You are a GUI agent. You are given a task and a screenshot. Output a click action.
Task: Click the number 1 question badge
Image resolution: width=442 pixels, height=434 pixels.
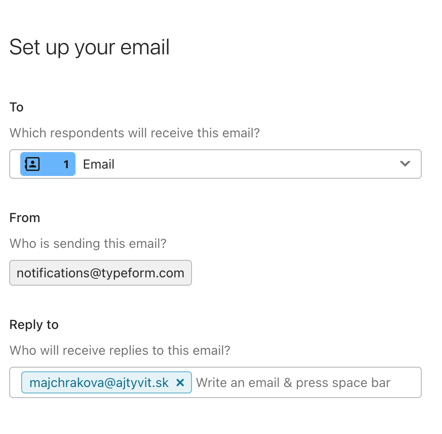66,164
